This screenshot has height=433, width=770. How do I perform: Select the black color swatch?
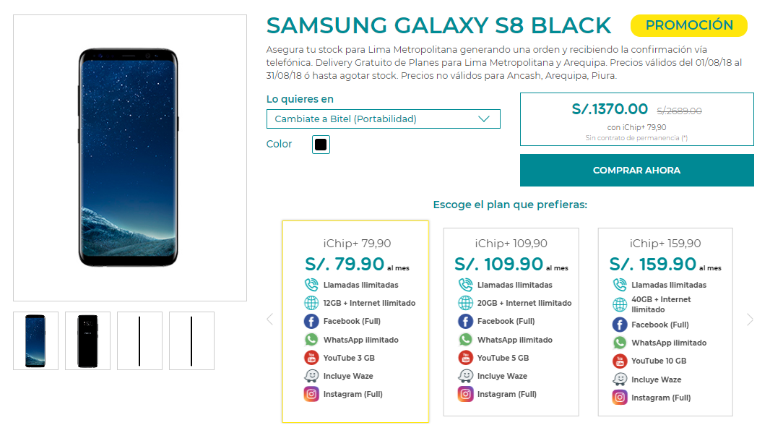(321, 145)
